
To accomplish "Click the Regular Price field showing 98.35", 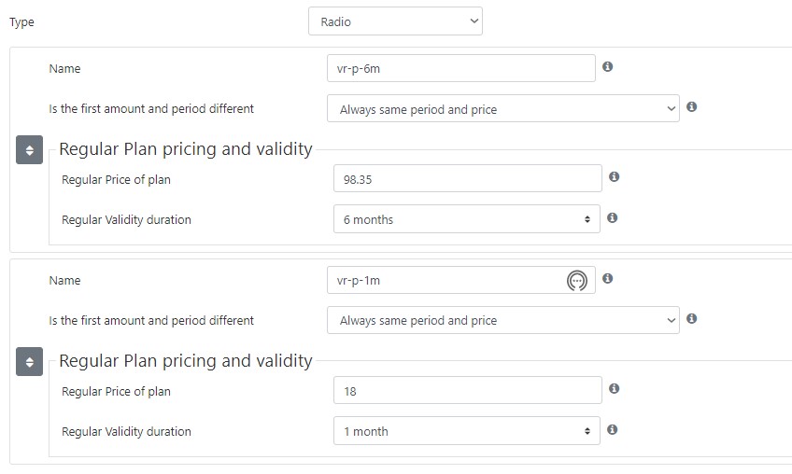I will [468, 179].
